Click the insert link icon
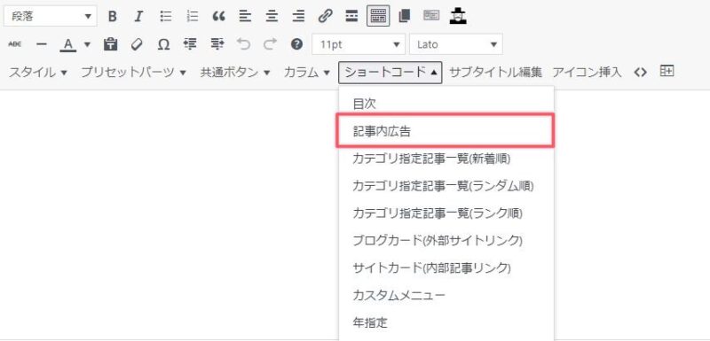Screen dimensions: 710x341 tap(325, 17)
